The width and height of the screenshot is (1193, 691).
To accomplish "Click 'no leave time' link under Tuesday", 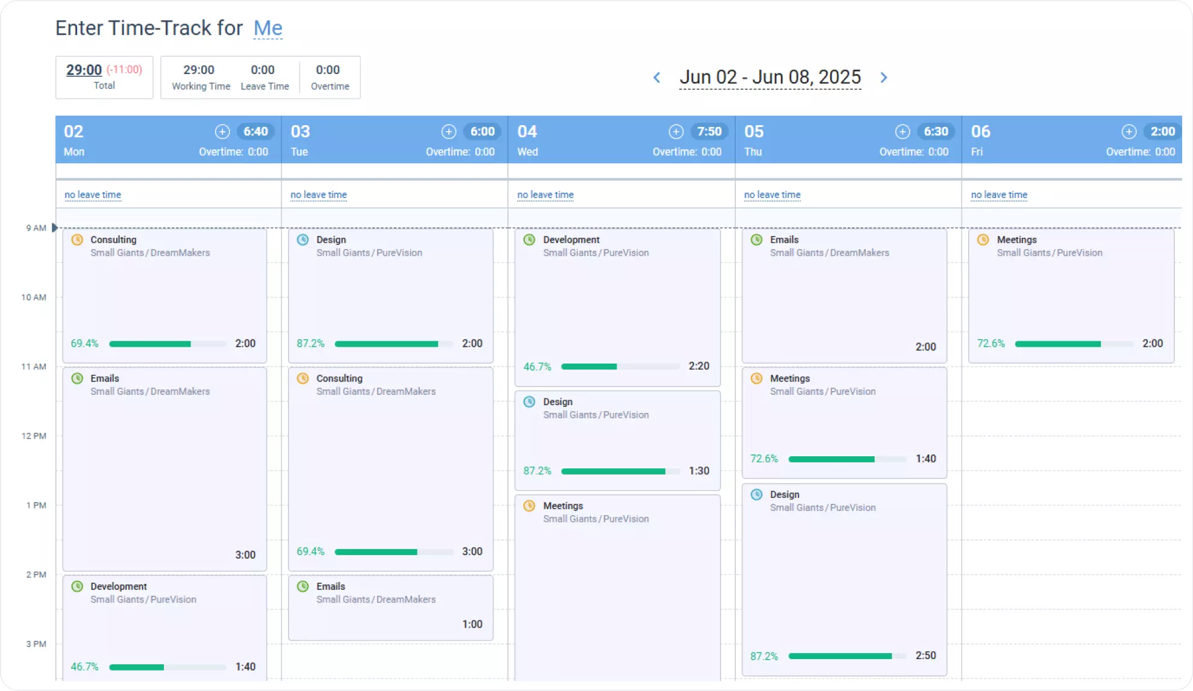I will point(318,194).
